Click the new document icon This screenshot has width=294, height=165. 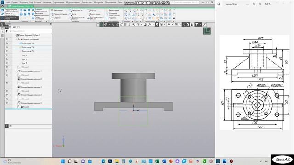coord(21,10)
